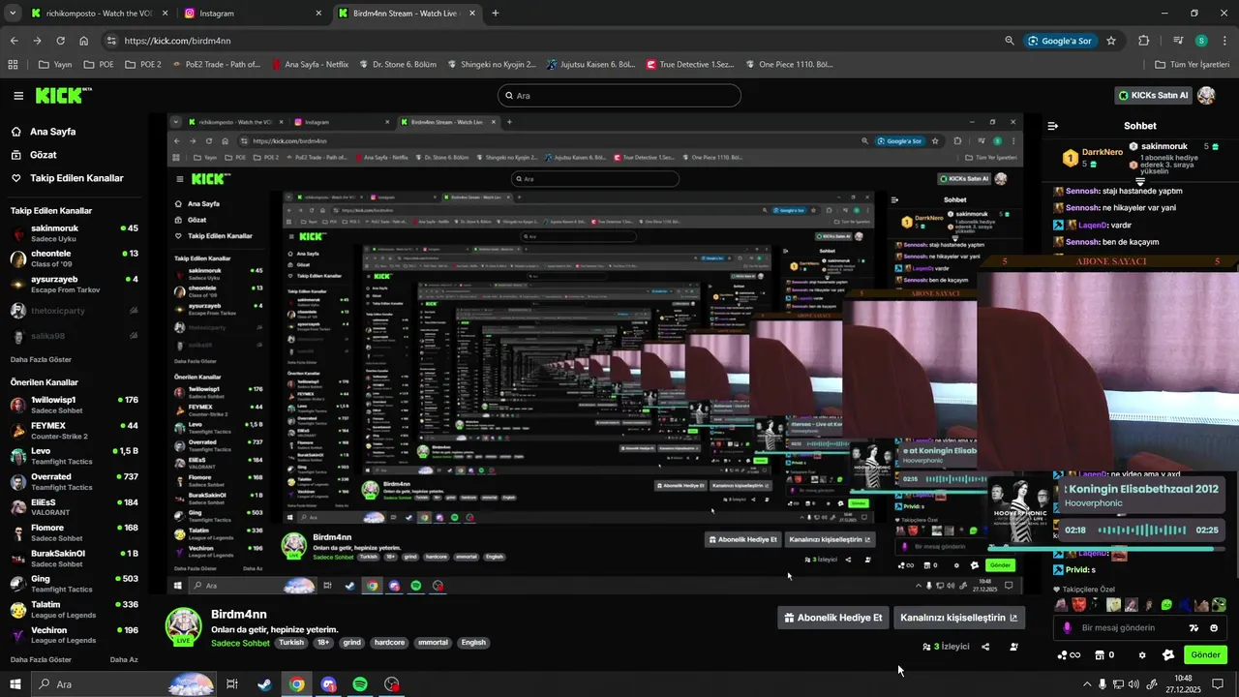
Task: Open Windows Task View
Action: tap(232, 684)
